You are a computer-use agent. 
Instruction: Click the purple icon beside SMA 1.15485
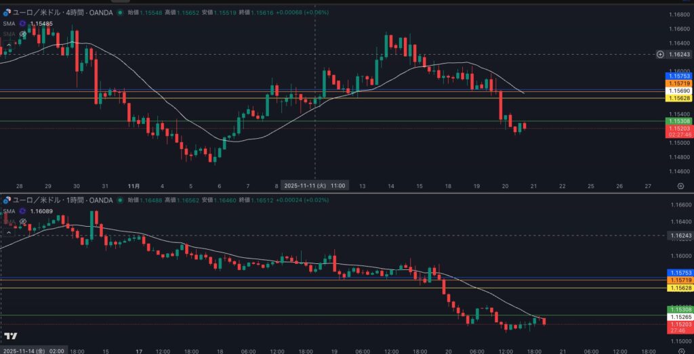(x=23, y=23)
